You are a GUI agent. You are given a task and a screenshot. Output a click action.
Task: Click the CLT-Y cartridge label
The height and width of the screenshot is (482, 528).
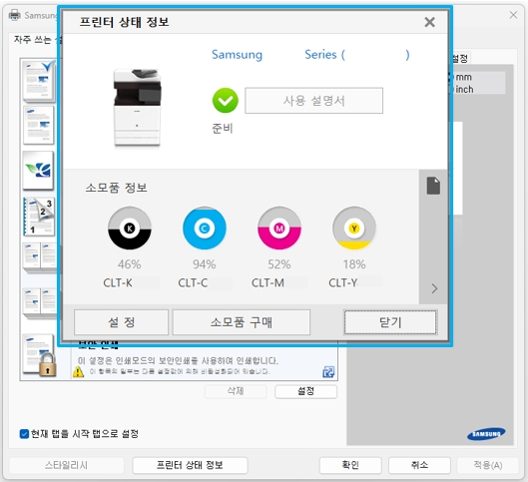click(343, 282)
